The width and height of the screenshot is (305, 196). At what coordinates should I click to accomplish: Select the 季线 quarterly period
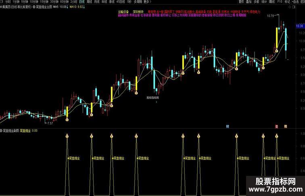pos(111,2)
